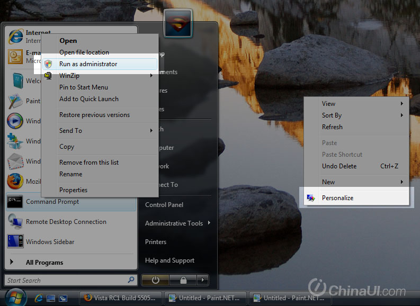This screenshot has height=306, width=420.
Task: Open the Windows Sidebar icon
Action: [x=15, y=241]
